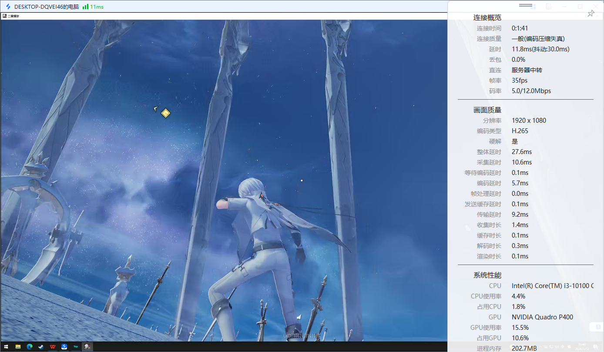Viewport: 604px width, 352px height.
Task: Click the blue remote-desktop app icon in the taskbar
Action: pyautogui.click(x=64, y=347)
